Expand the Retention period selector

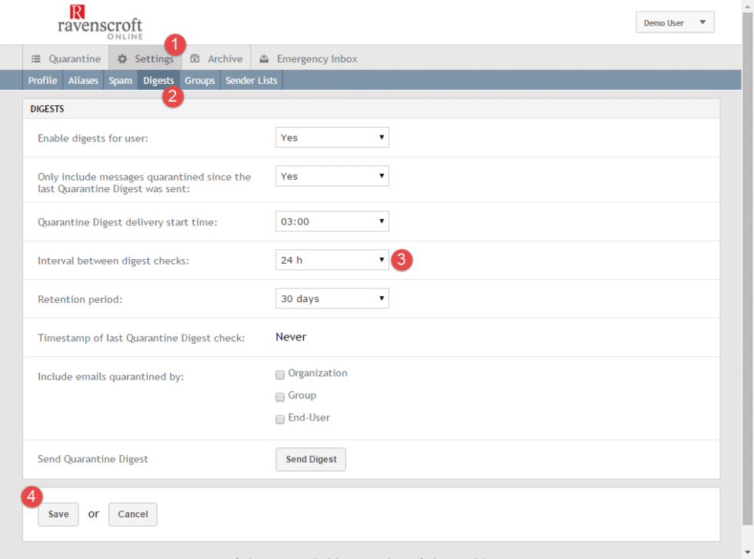332,298
